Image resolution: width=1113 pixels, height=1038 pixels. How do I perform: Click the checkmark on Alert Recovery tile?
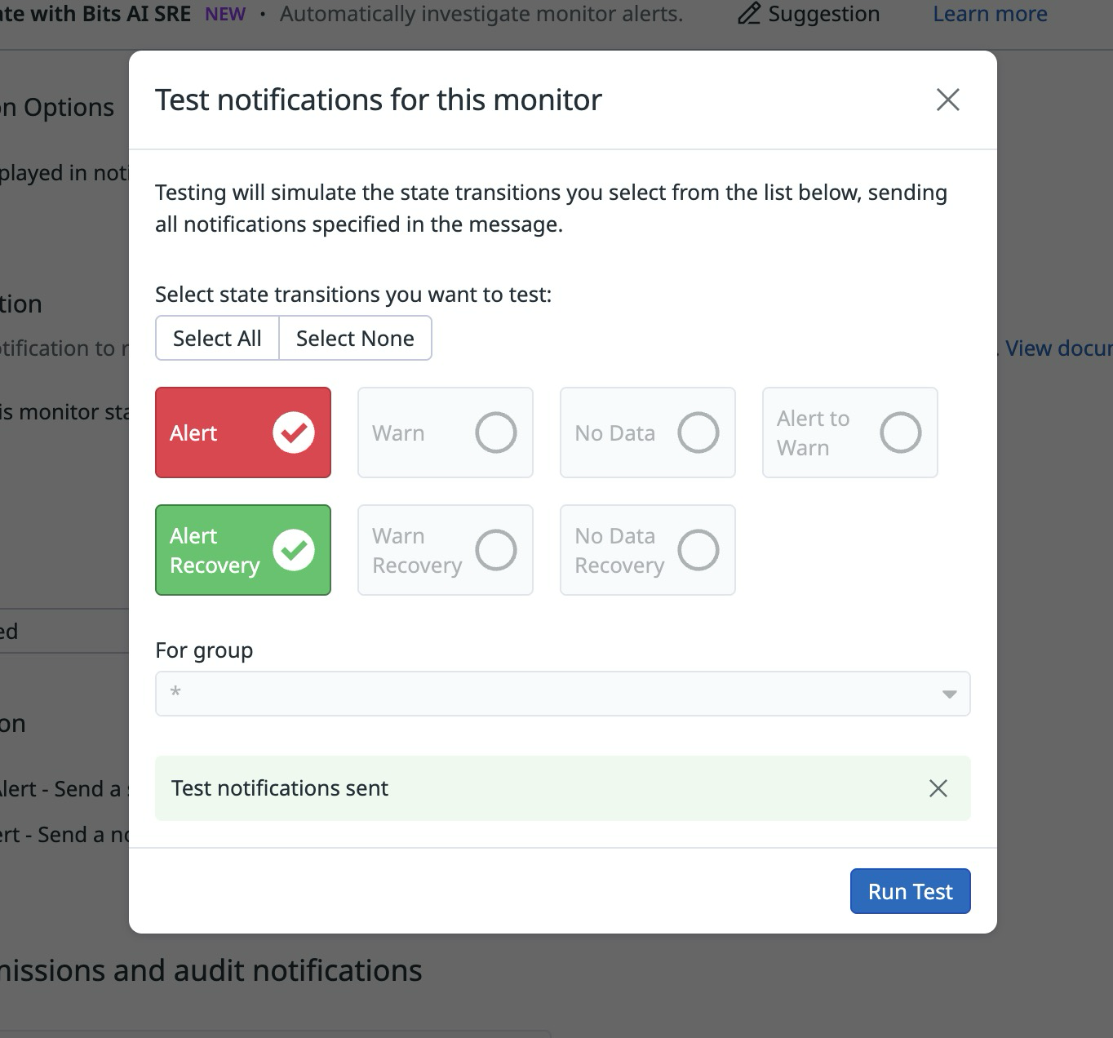coord(293,550)
